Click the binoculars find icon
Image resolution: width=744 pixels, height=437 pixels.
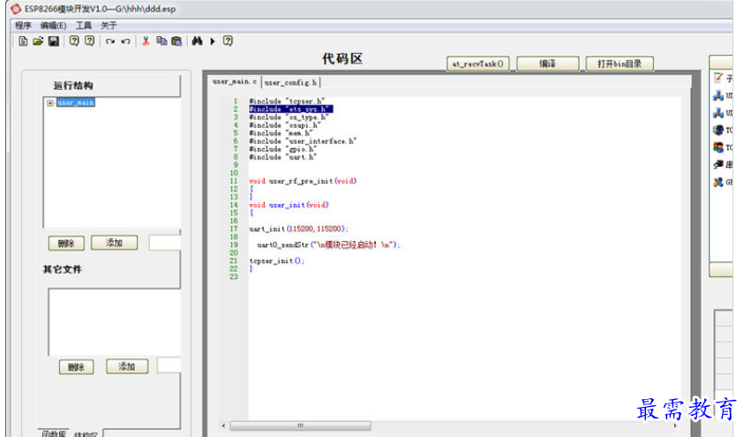pos(197,41)
